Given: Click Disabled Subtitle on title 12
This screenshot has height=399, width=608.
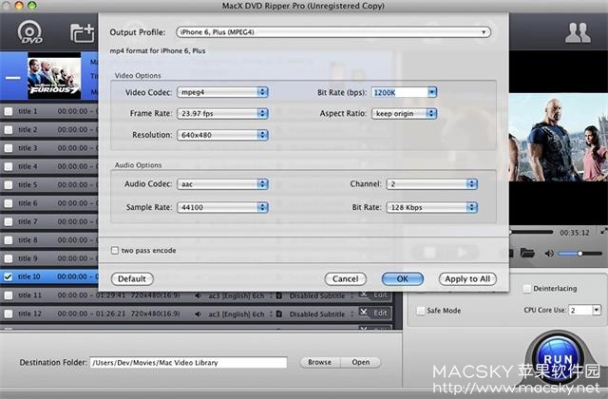Looking at the screenshot, I should click(316, 314).
